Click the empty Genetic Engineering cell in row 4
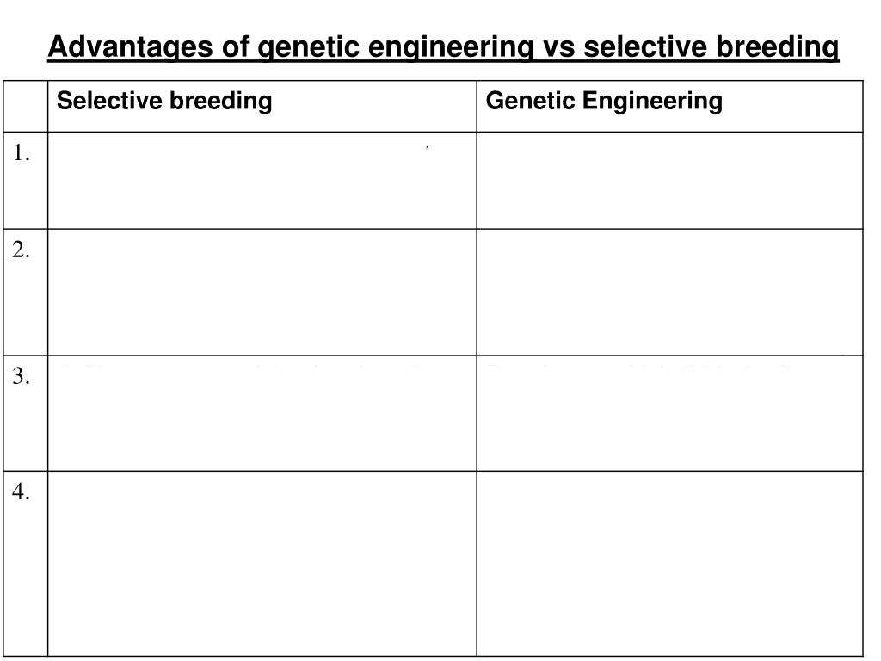This screenshot has width=881, height=661. tap(669, 564)
